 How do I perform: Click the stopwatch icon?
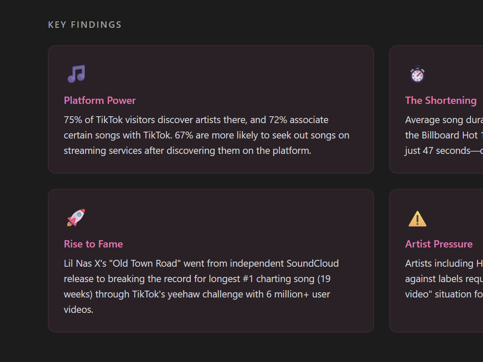coord(417,74)
